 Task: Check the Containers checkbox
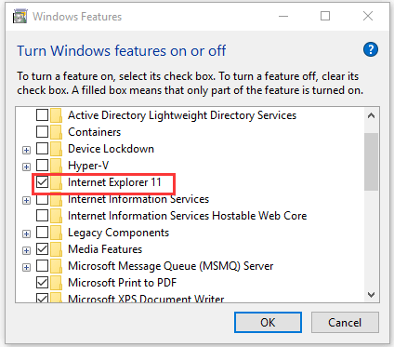click(x=42, y=132)
